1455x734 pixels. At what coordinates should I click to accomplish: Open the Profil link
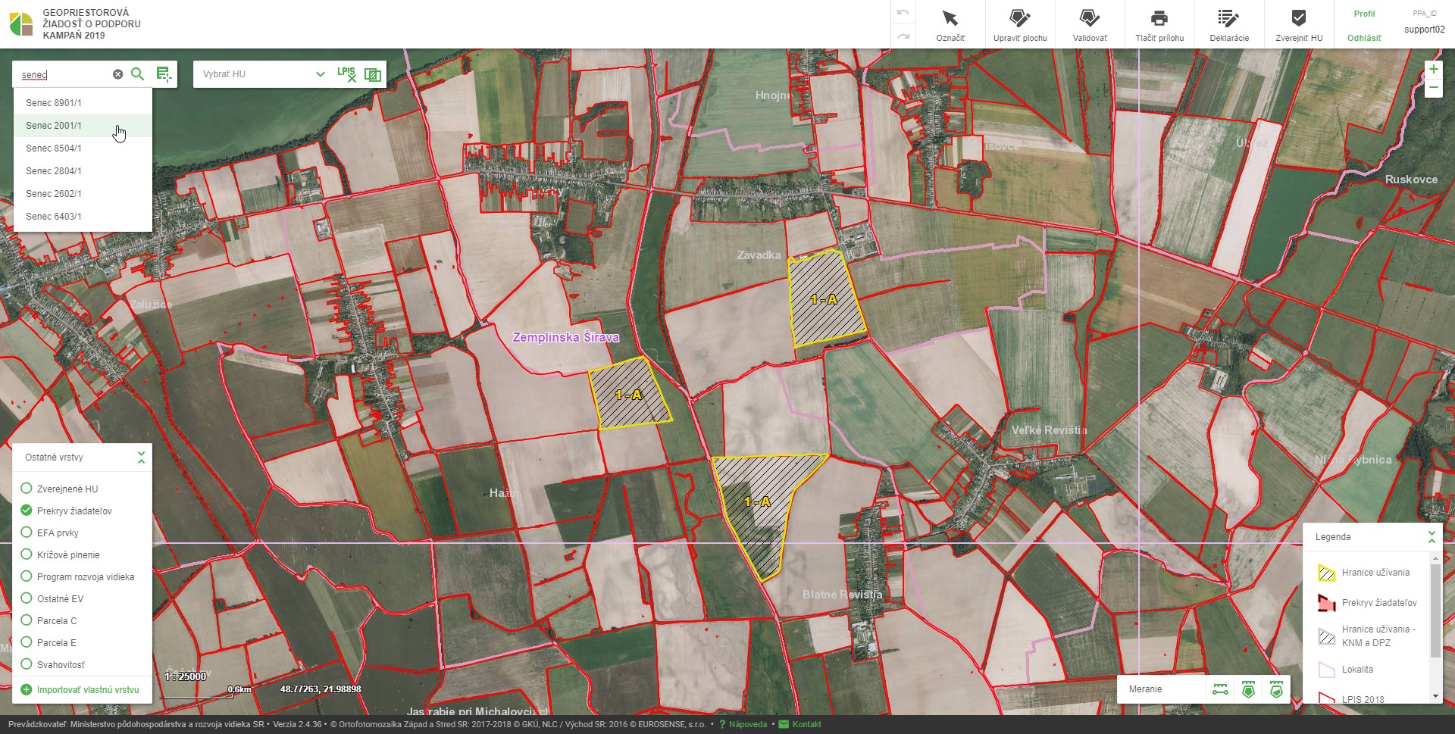point(1364,14)
